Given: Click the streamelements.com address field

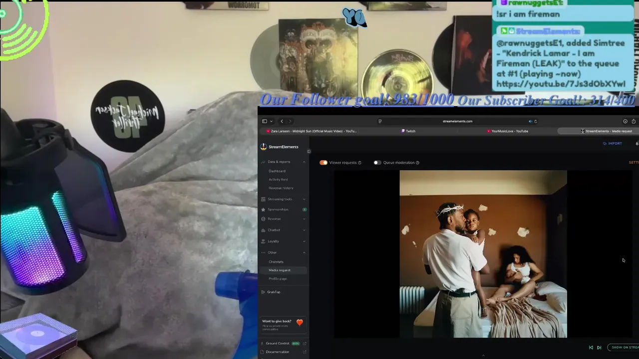Looking at the screenshot, I should [x=457, y=121].
